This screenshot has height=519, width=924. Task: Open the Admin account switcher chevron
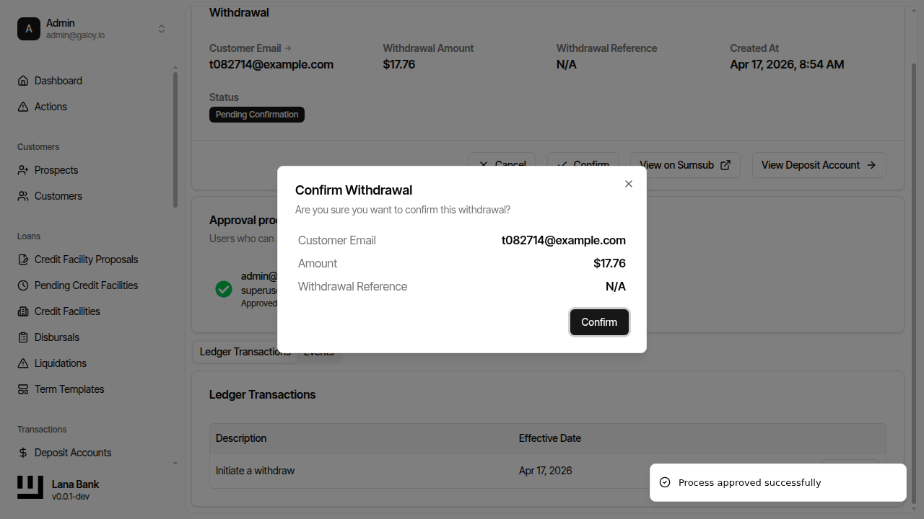click(x=162, y=29)
